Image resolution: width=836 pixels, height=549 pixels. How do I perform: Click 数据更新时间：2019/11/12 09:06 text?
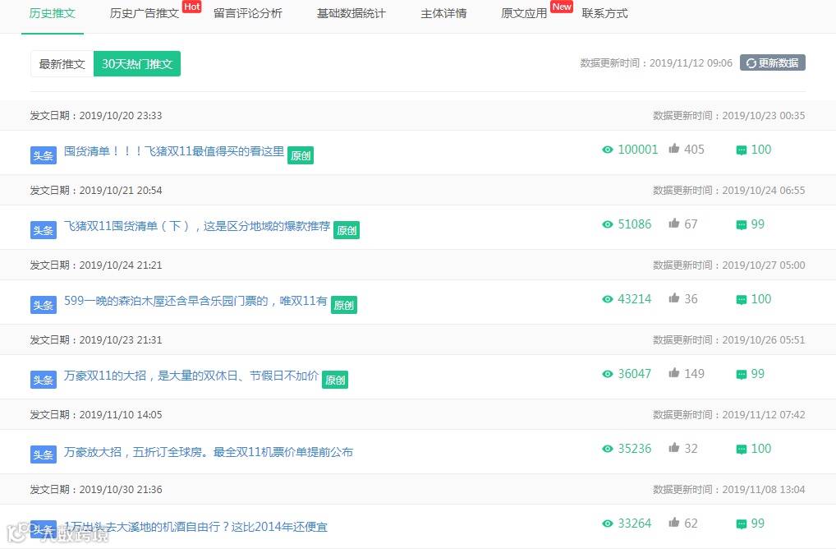pyautogui.click(x=656, y=63)
